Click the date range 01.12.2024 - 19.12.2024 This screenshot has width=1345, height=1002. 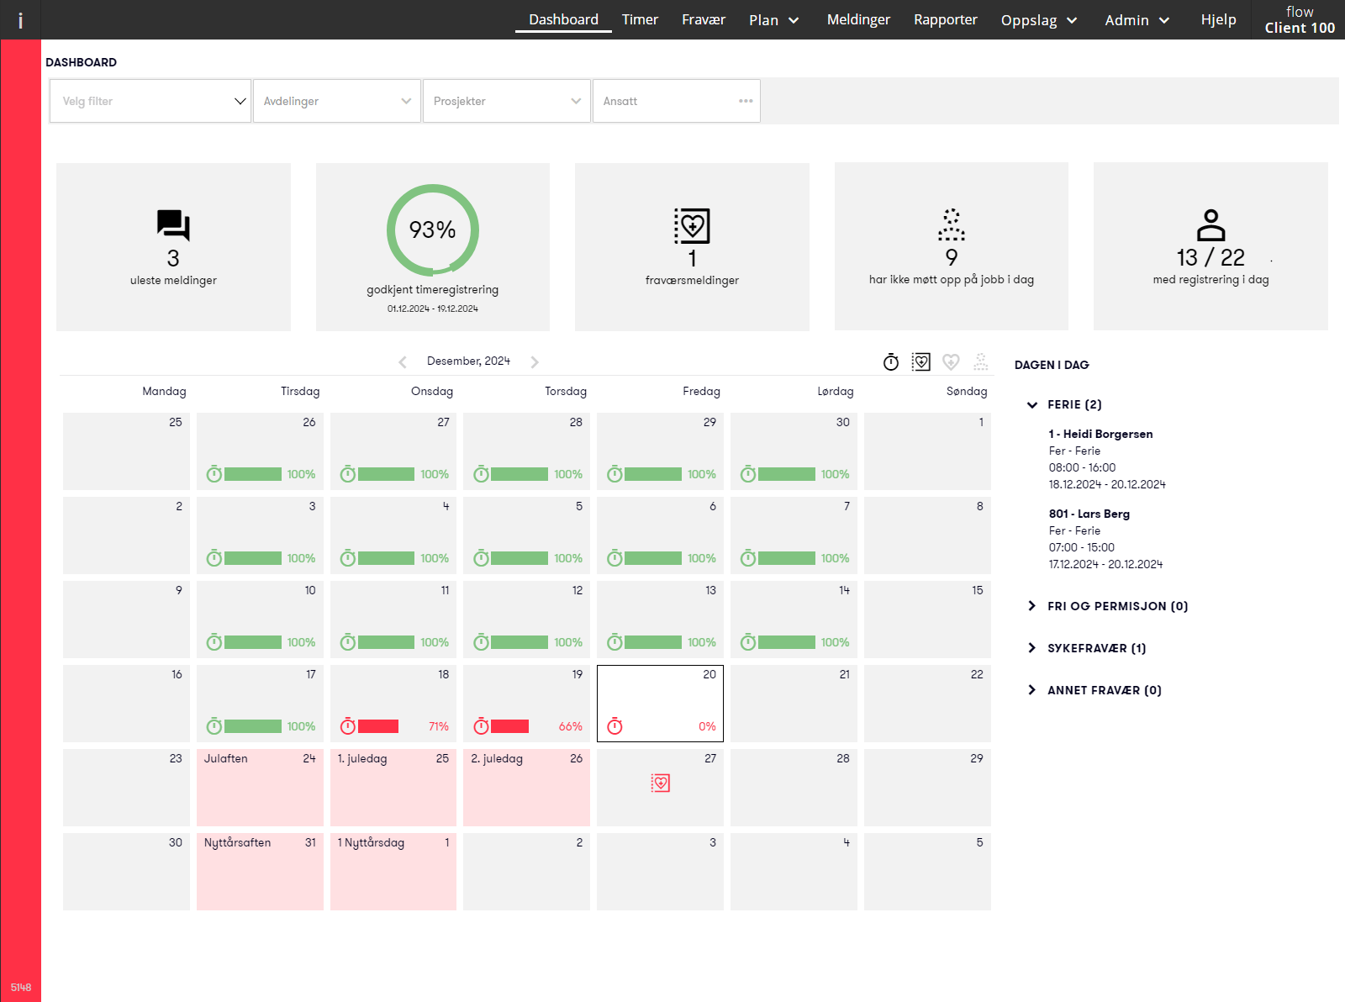point(433,309)
